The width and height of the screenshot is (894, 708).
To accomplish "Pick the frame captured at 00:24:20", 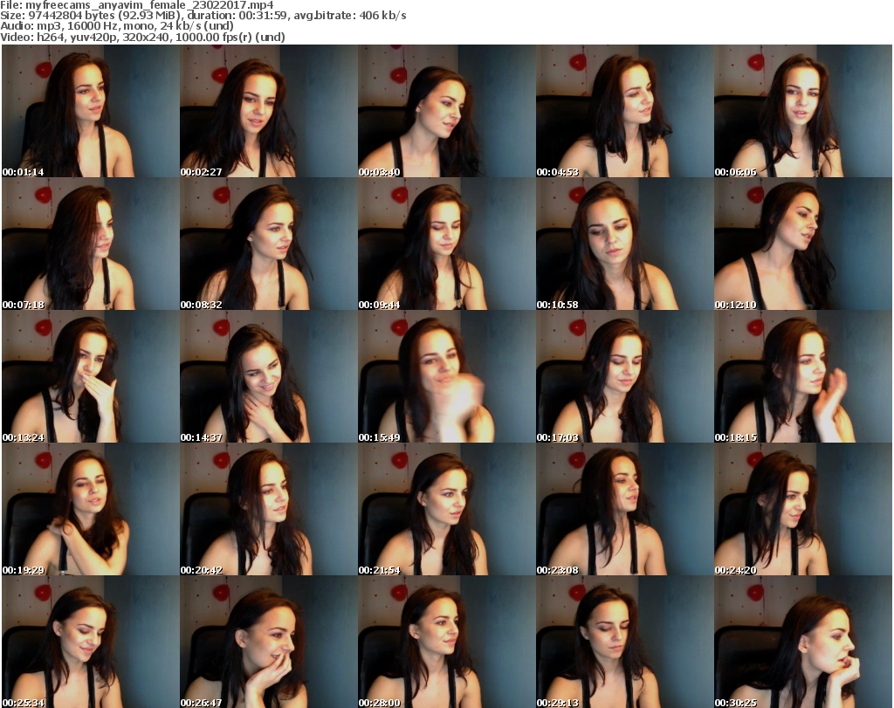I will pyautogui.click(x=803, y=510).
